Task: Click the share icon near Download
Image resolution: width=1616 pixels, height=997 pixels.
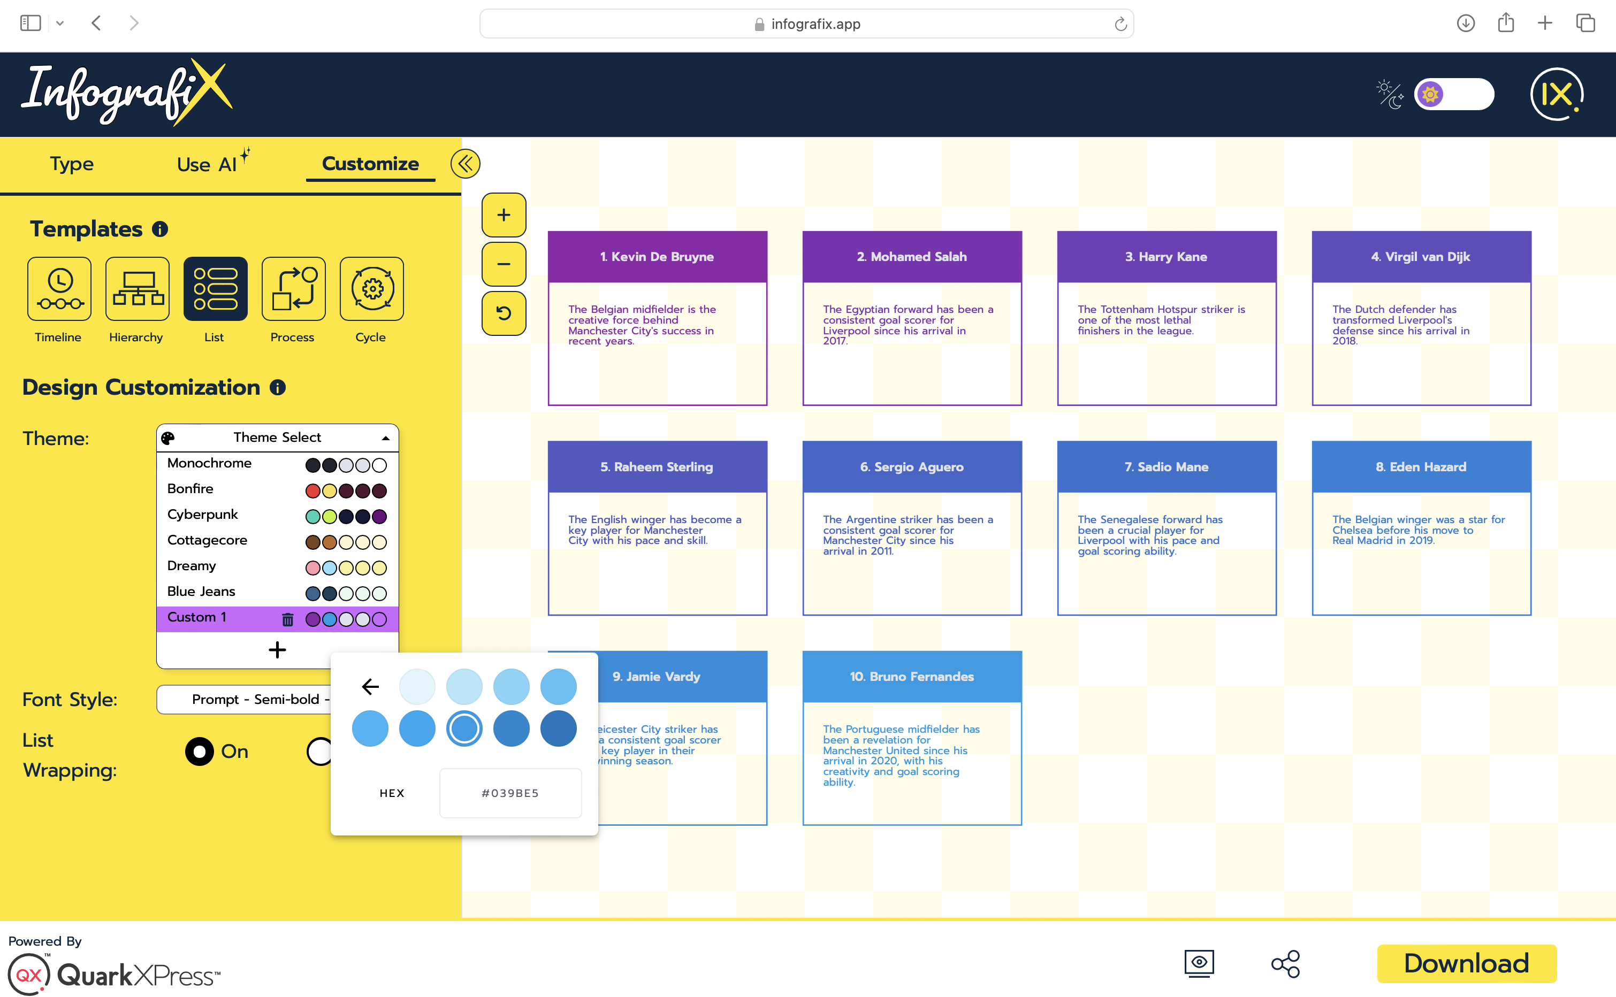Action: 1285,963
